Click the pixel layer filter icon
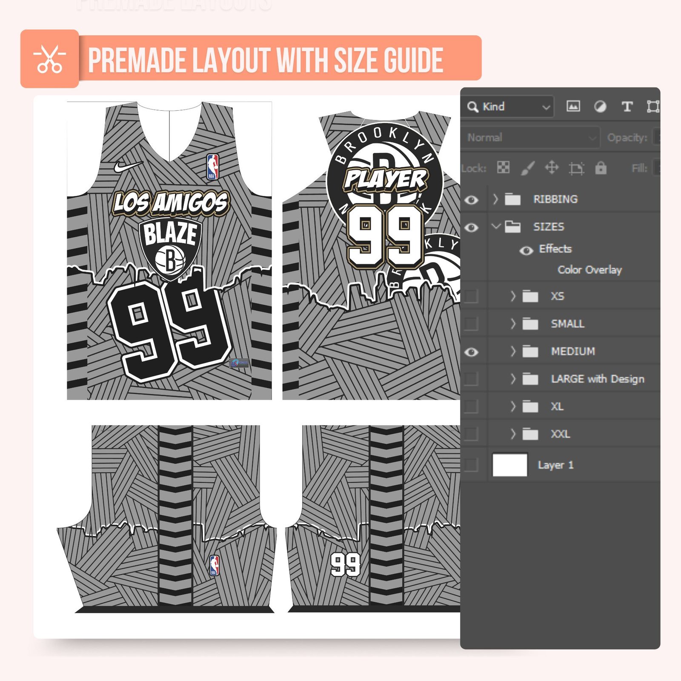Viewport: 681px width, 681px height. tap(573, 106)
